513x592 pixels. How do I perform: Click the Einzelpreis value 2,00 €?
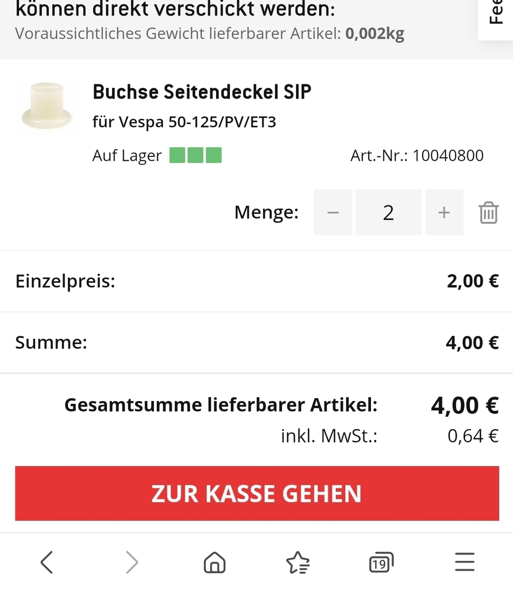(473, 281)
